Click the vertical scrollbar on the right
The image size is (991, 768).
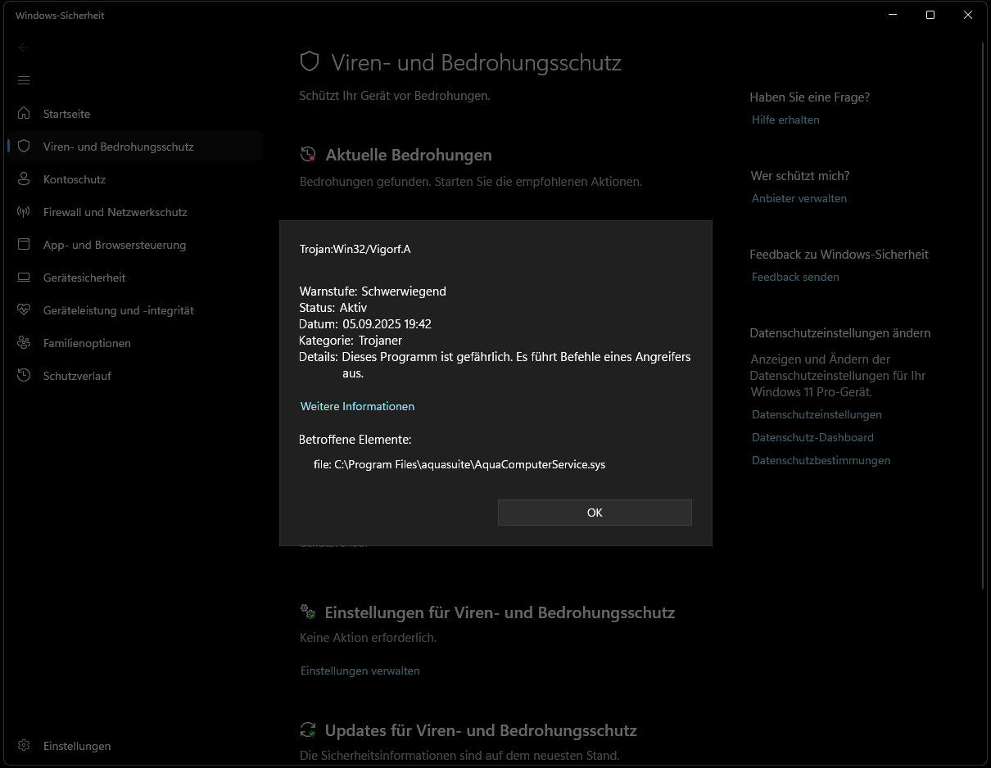(984, 315)
